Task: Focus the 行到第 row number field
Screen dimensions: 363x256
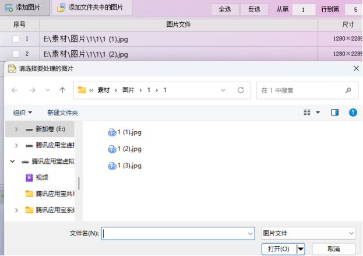Action: [354, 9]
